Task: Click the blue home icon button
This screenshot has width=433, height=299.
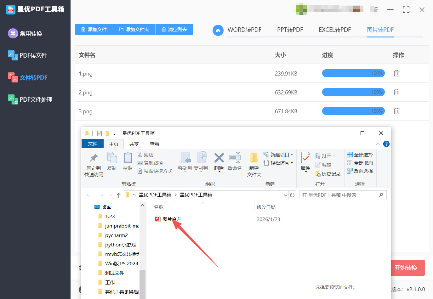Action: coord(218,30)
